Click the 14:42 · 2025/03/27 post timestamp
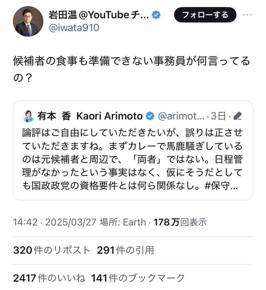This screenshot has width=266, height=290. (x=55, y=222)
